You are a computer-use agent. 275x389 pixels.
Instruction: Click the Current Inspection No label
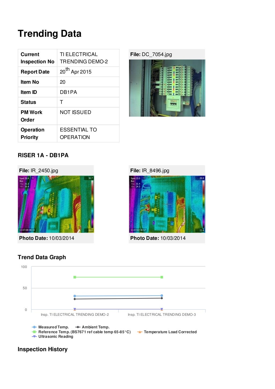37,58
